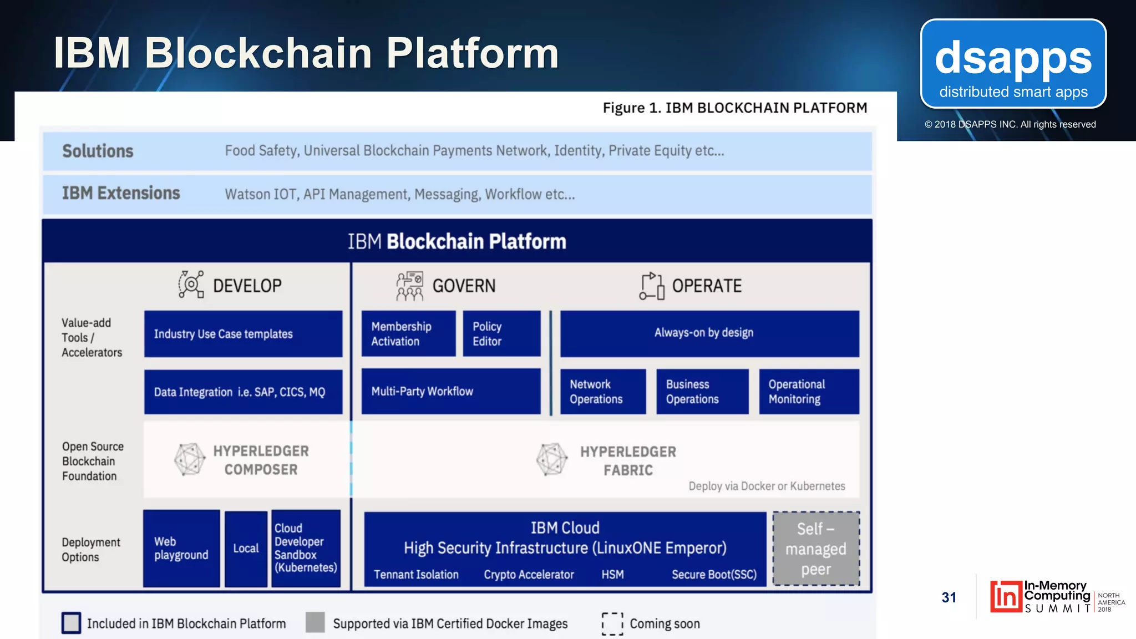This screenshot has height=639, width=1136.
Task: Click the 2018 DSAPPS copyright notice
Action: point(1010,124)
